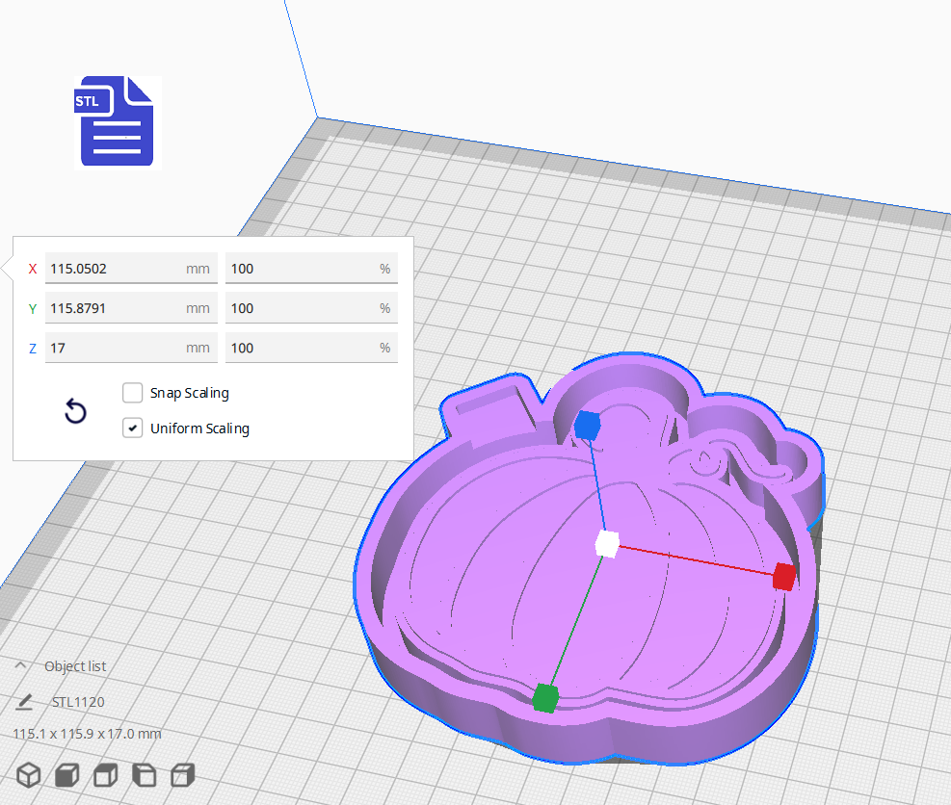Collapse the Object list panel

(21, 664)
